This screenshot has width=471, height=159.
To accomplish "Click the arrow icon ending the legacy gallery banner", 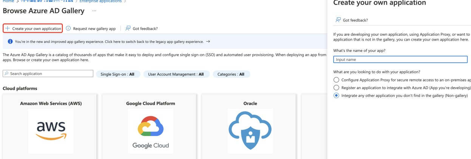I will coord(208,41).
